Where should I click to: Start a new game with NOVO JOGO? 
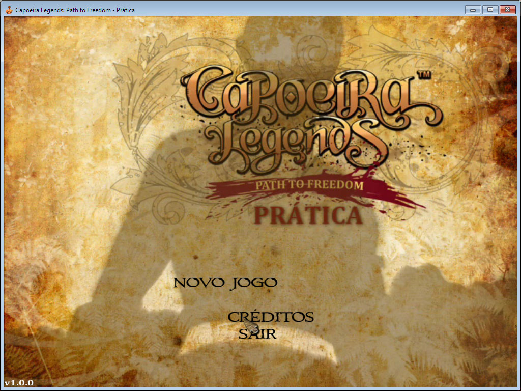pos(225,283)
